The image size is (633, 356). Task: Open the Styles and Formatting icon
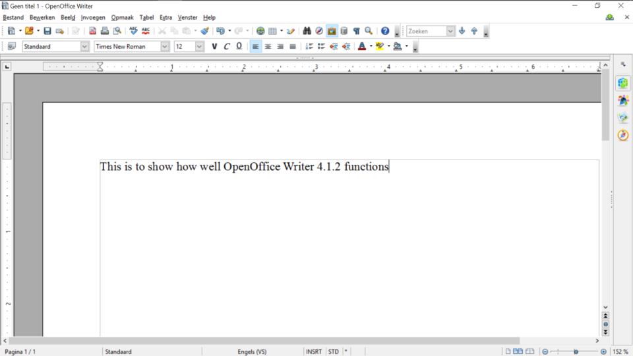12,46
